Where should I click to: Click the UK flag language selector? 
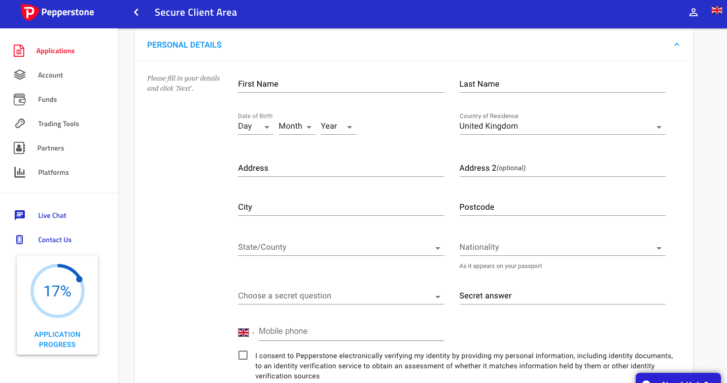tap(716, 10)
